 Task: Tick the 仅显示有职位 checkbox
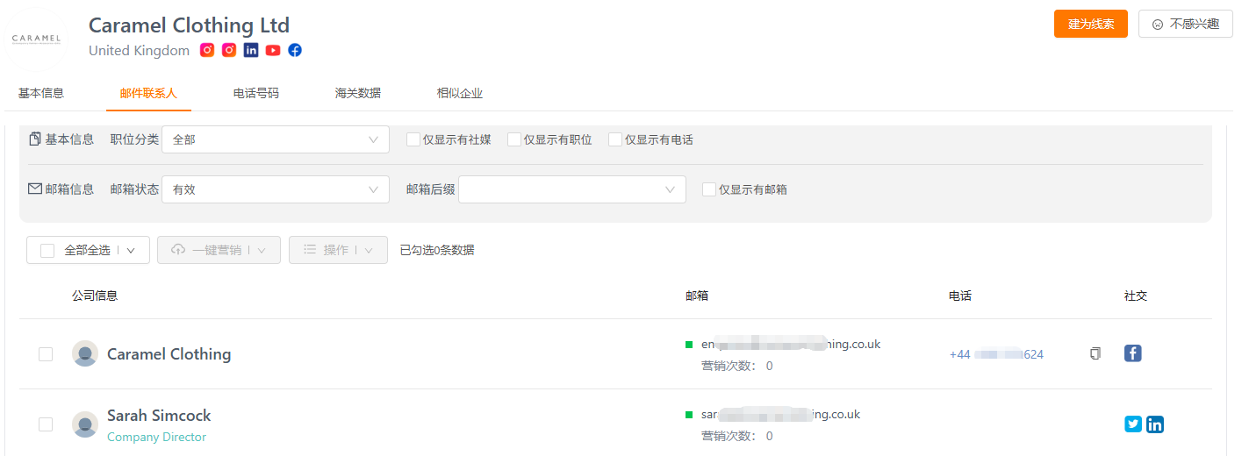coord(514,139)
